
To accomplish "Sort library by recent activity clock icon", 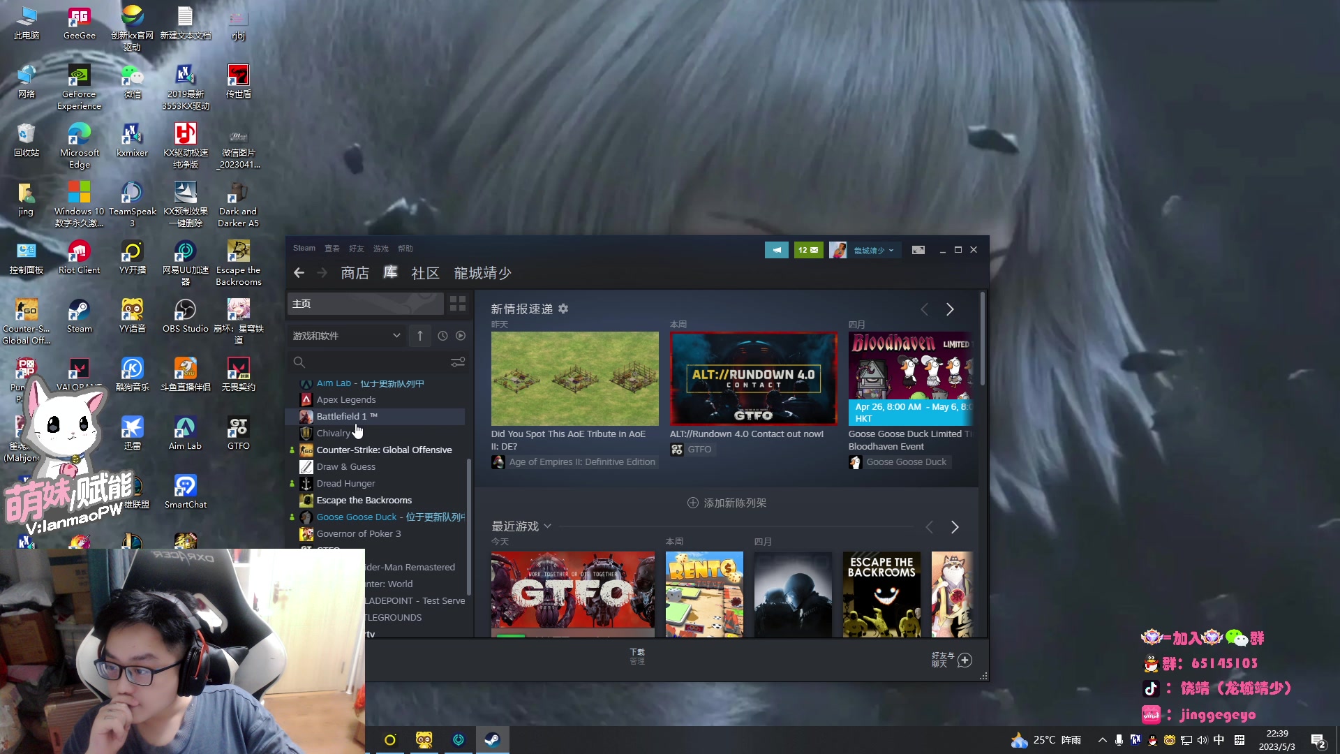I will click(x=442, y=336).
